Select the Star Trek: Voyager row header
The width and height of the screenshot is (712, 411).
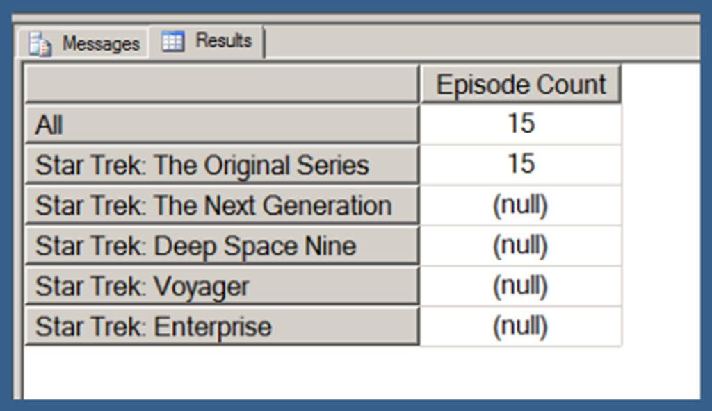(x=222, y=286)
